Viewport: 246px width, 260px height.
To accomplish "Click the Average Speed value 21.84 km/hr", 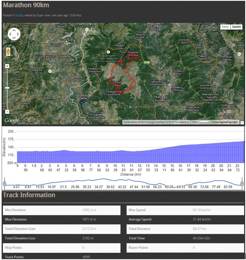I will [x=202, y=219].
